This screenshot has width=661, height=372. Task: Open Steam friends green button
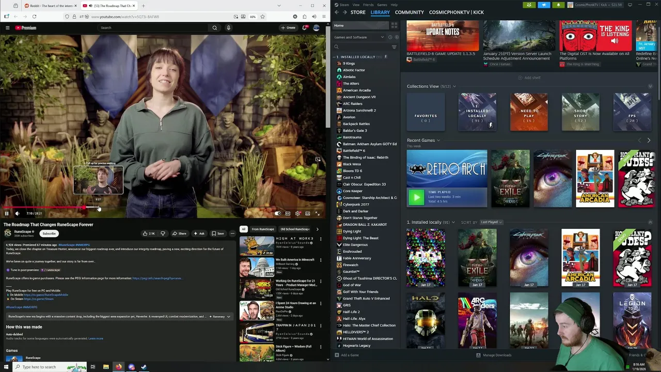529,5
